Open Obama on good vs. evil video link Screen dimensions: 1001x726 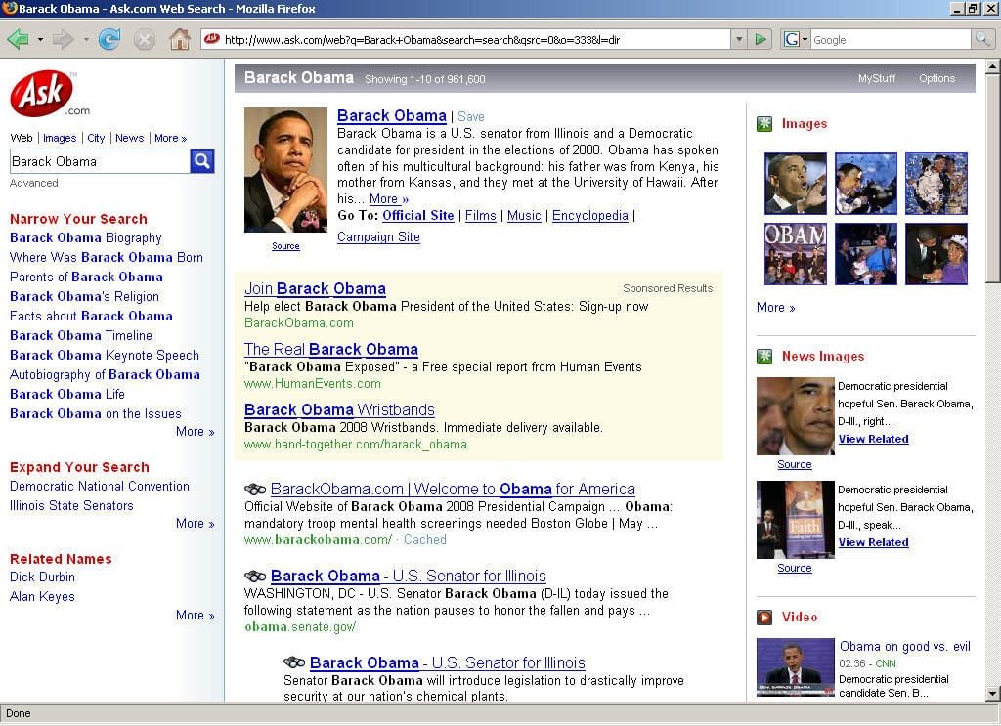(x=904, y=646)
